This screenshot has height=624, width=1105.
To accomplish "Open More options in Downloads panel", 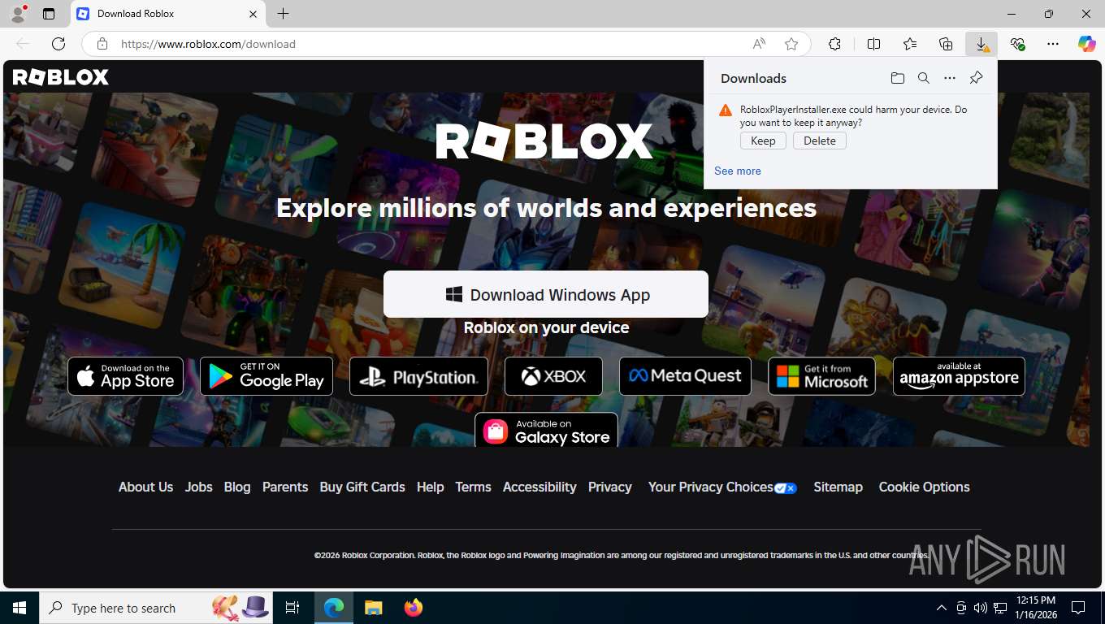I will click(x=949, y=78).
